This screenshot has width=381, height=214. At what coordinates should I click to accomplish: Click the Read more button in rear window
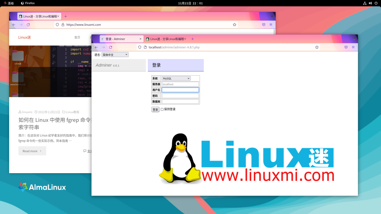coord(32,151)
